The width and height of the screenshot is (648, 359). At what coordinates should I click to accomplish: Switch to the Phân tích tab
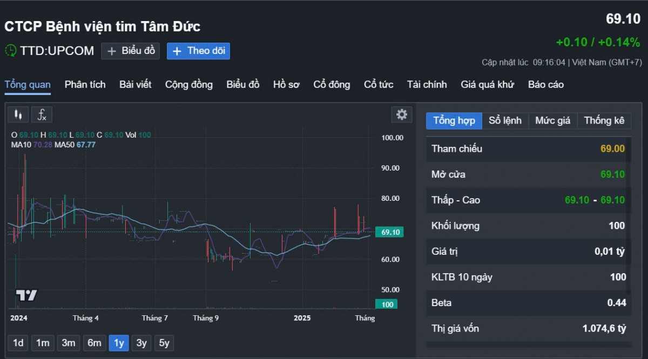point(85,84)
